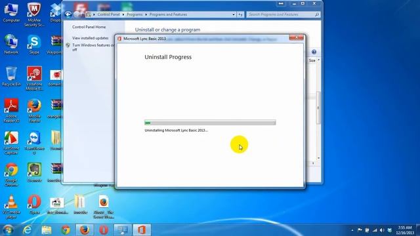Click Programs in the breadcrumb
This screenshot has width=420, height=236.
pos(135,14)
